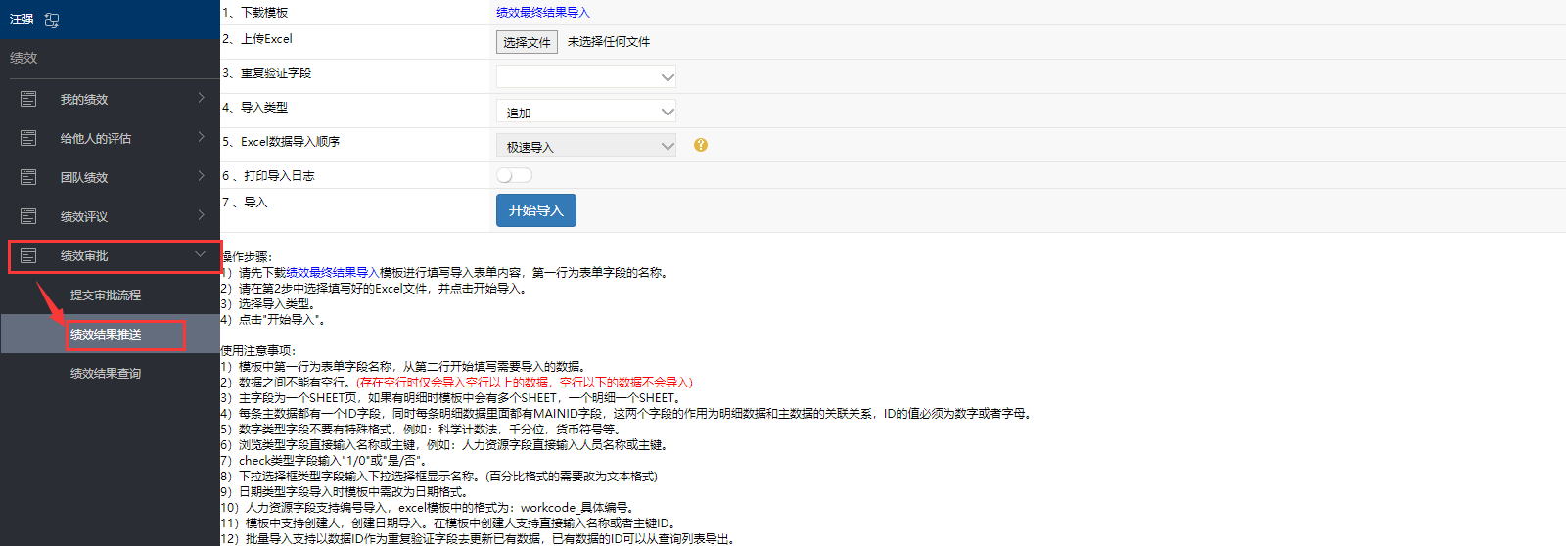This screenshot has height=546, width=1566.
Task: Click the 给他人的评估 sidebar list icon
Action: [x=28, y=138]
